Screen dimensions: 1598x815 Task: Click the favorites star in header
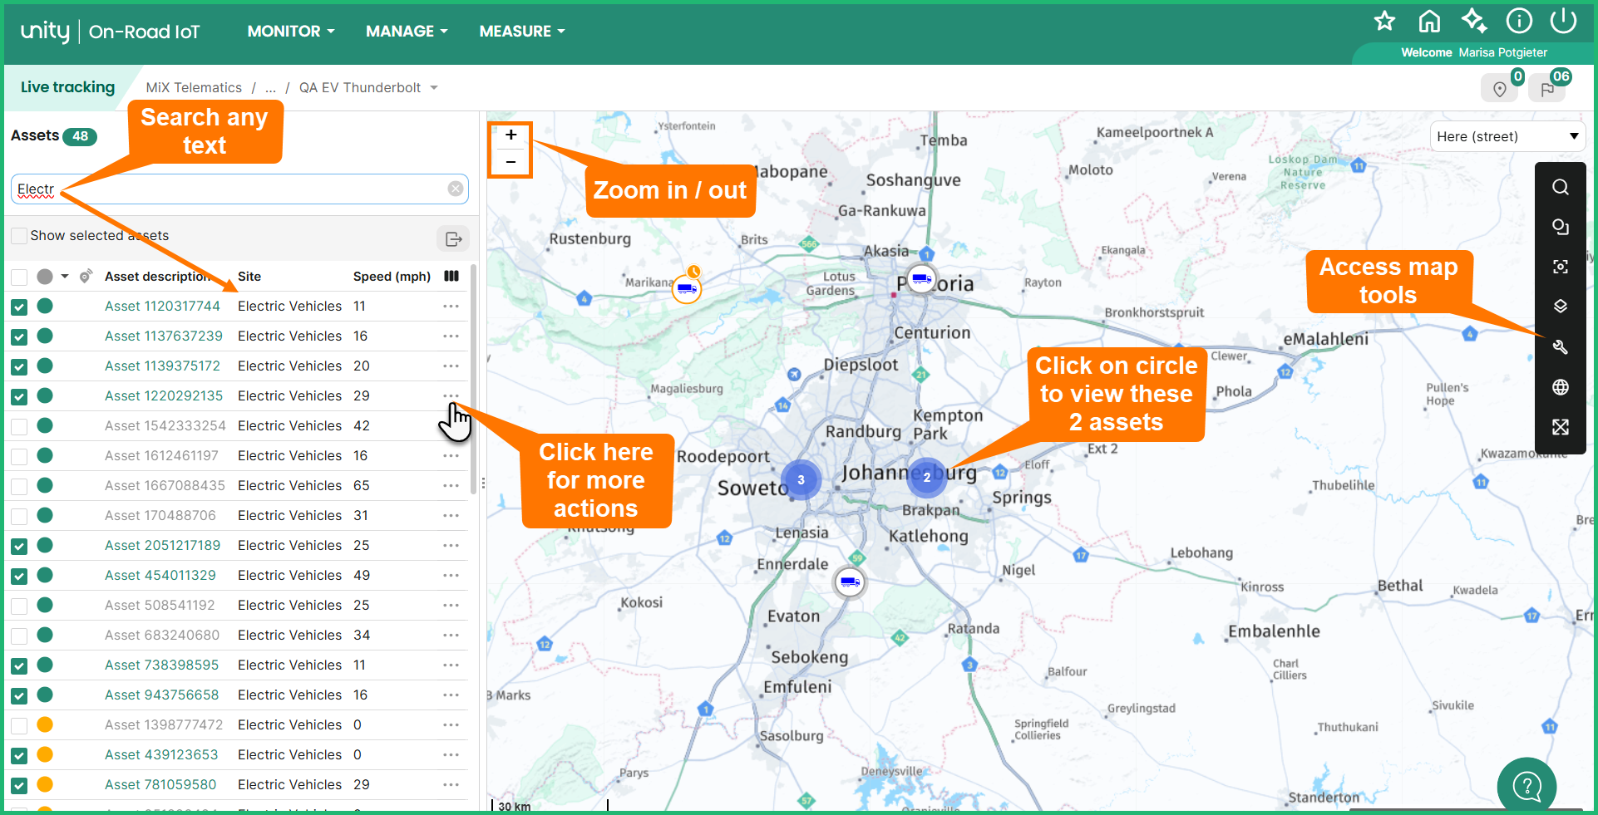click(x=1384, y=21)
